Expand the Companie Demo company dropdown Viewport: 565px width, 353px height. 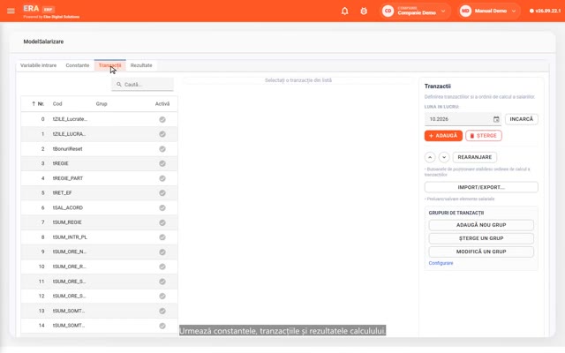click(443, 11)
